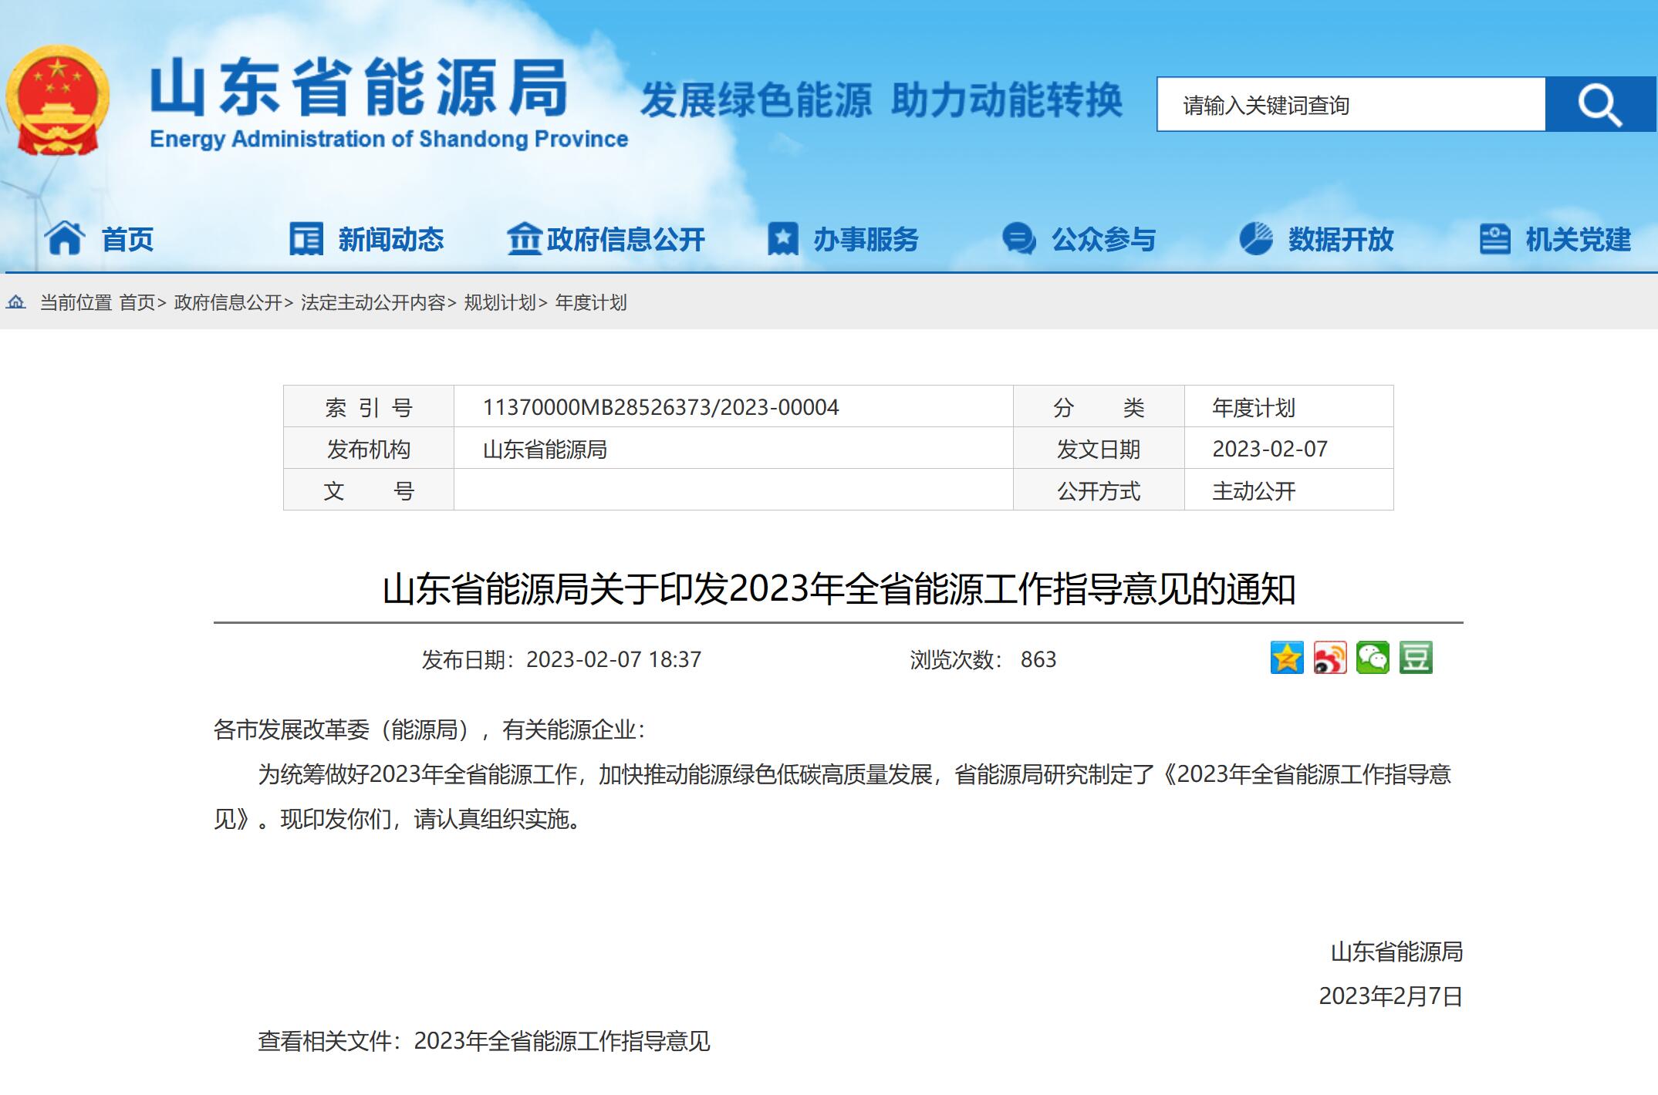Click the 公开方式 label cell

click(1099, 490)
